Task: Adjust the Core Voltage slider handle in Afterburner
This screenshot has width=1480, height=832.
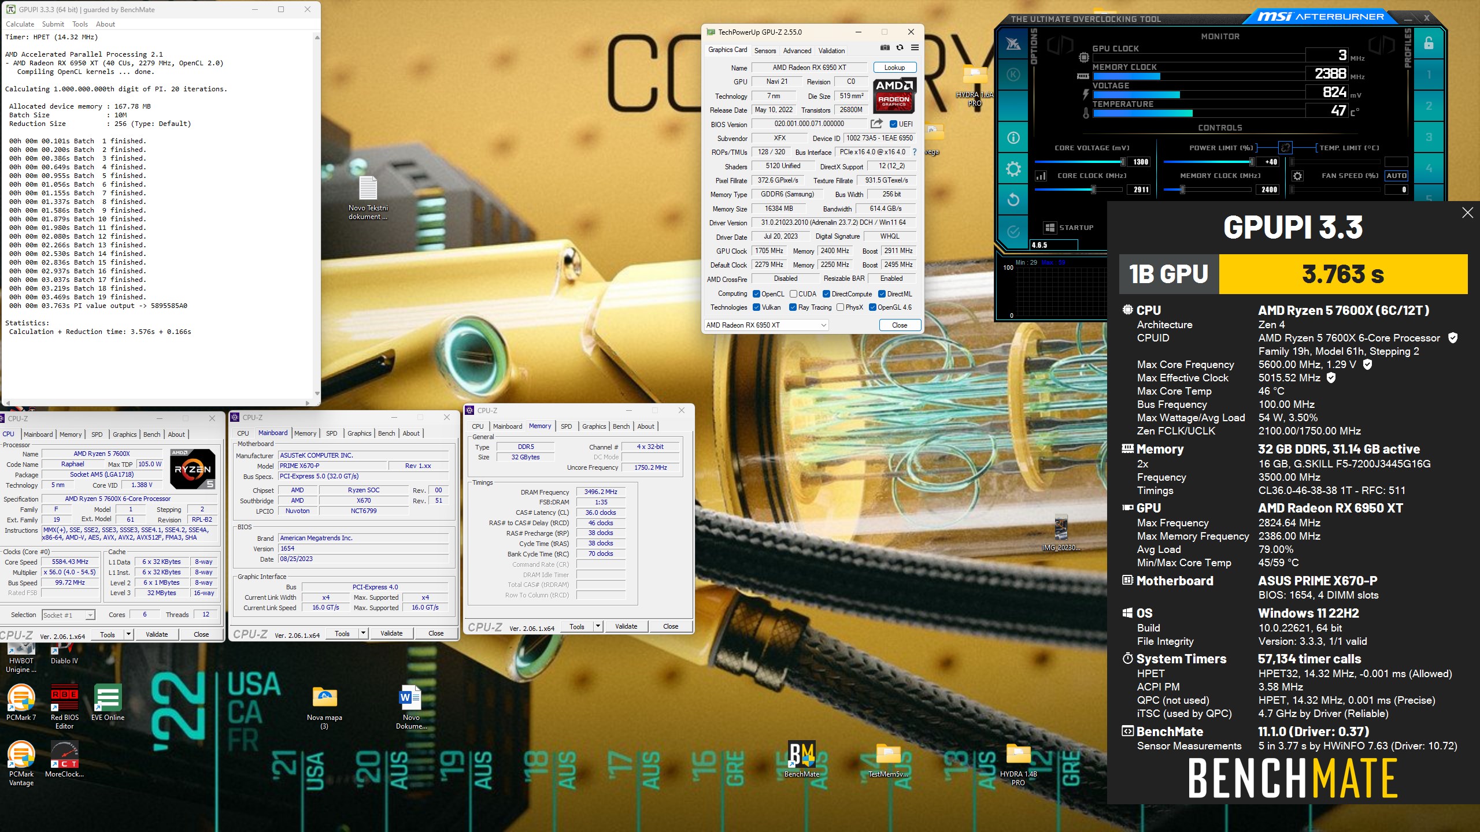Action: coord(1123,162)
